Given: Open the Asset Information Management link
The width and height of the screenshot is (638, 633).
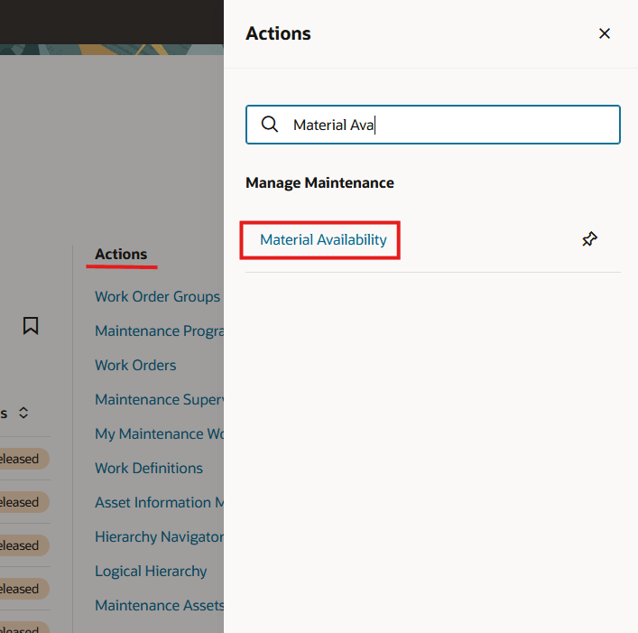Looking at the screenshot, I should (x=159, y=502).
